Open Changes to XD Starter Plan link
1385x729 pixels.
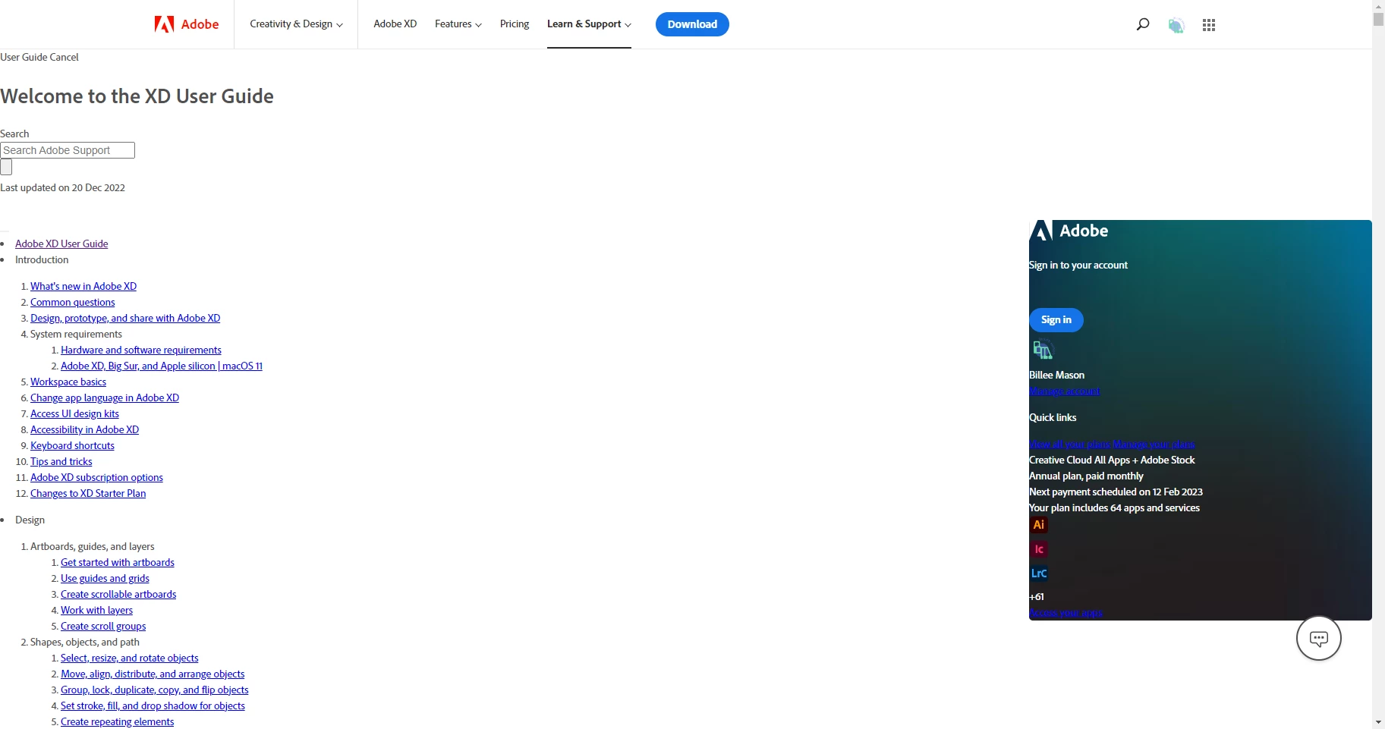pyautogui.click(x=88, y=493)
